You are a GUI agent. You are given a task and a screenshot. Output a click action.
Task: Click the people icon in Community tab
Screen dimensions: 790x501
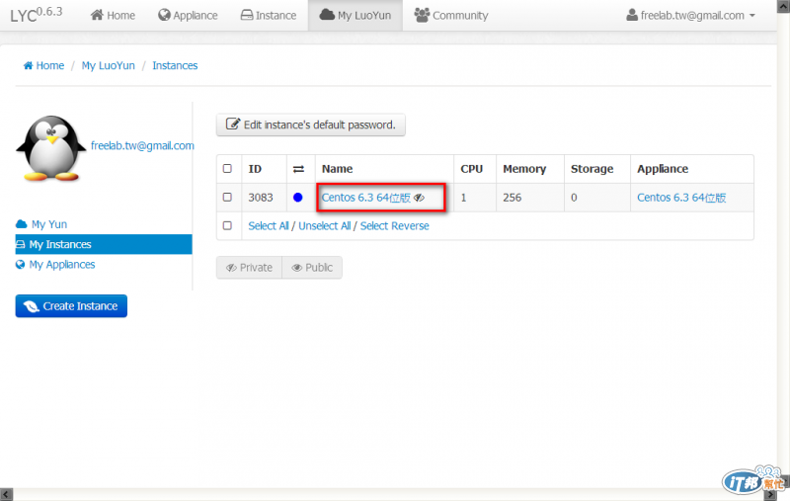tap(422, 15)
